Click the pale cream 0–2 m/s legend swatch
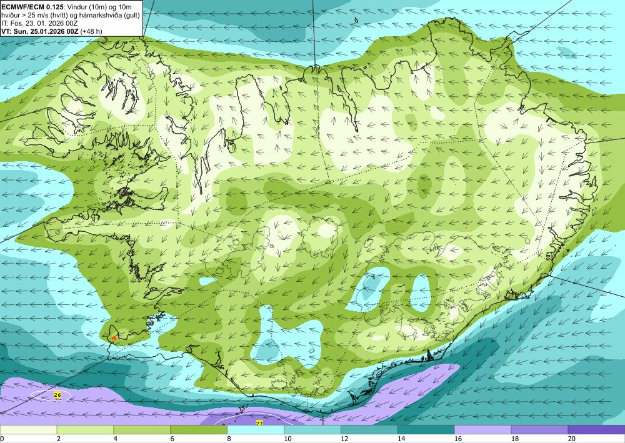 click(28, 430)
